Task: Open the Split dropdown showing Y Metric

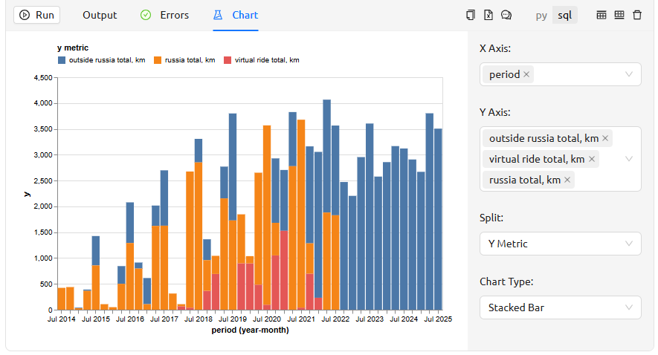Action: pyautogui.click(x=629, y=244)
